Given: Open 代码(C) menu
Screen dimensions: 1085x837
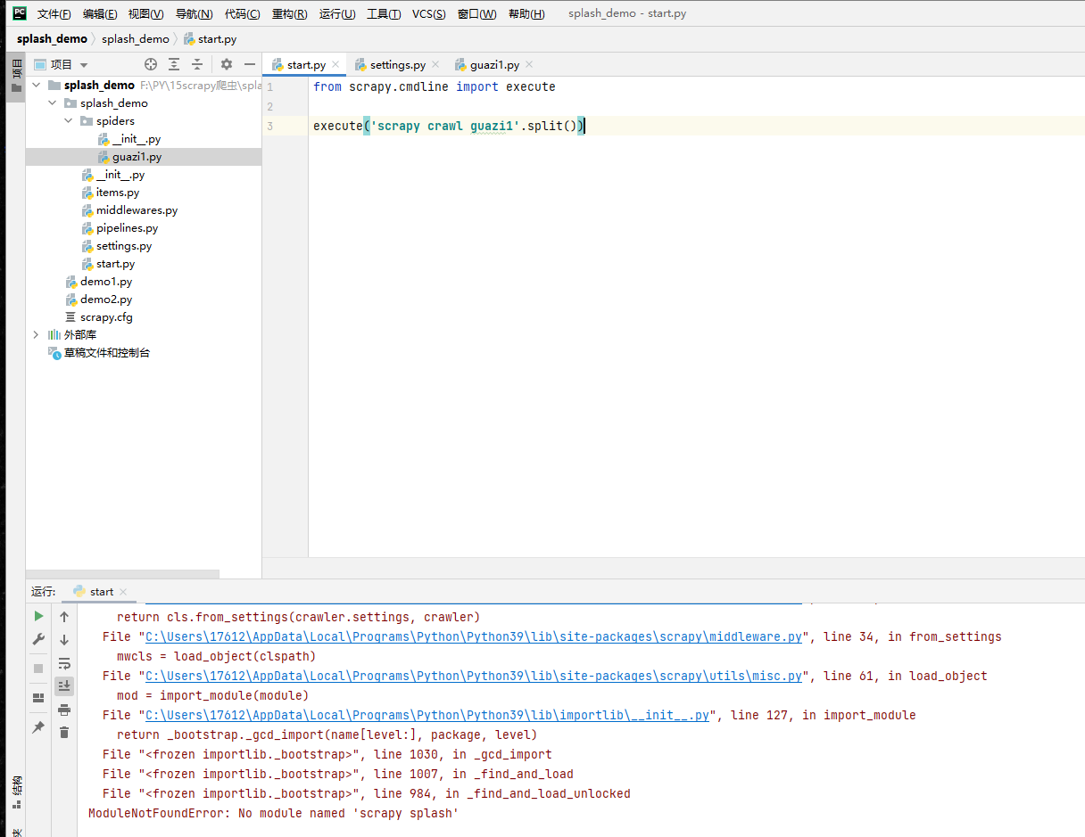Looking at the screenshot, I should 243,14.
